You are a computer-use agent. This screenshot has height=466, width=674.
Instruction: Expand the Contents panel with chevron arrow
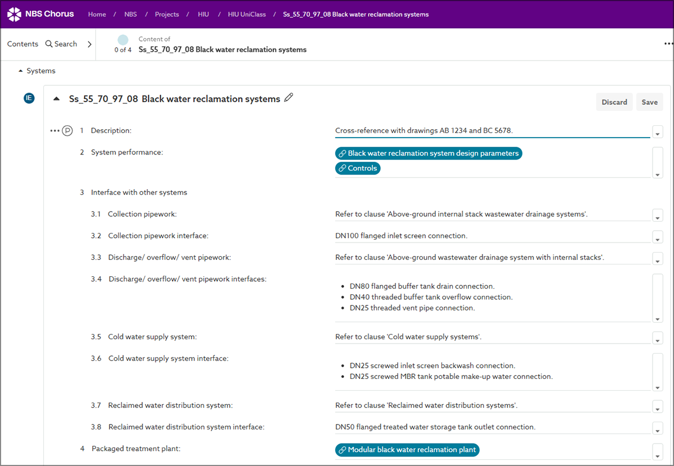(x=89, y=44)
